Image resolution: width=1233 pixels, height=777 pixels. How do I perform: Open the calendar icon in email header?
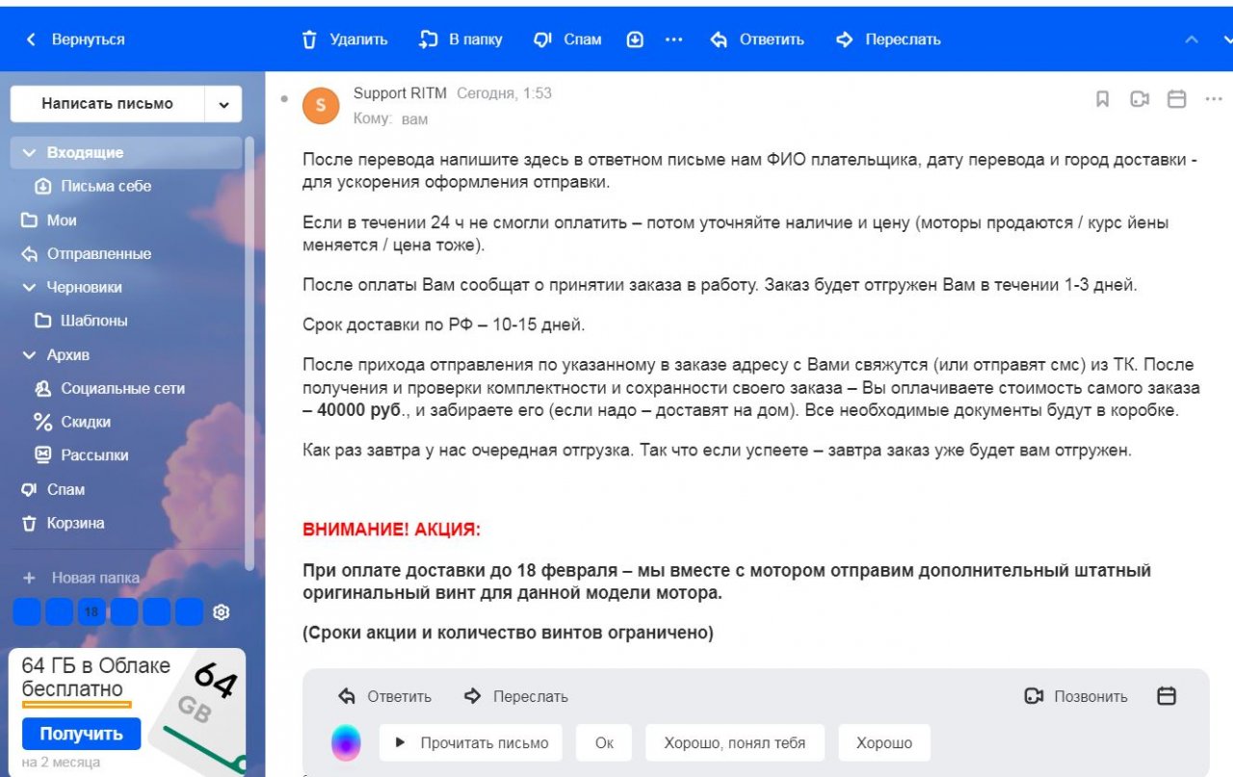[x=1176, y=99]
